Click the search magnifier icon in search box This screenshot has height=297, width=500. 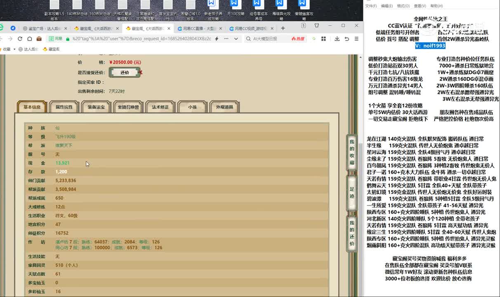point(248,39)
